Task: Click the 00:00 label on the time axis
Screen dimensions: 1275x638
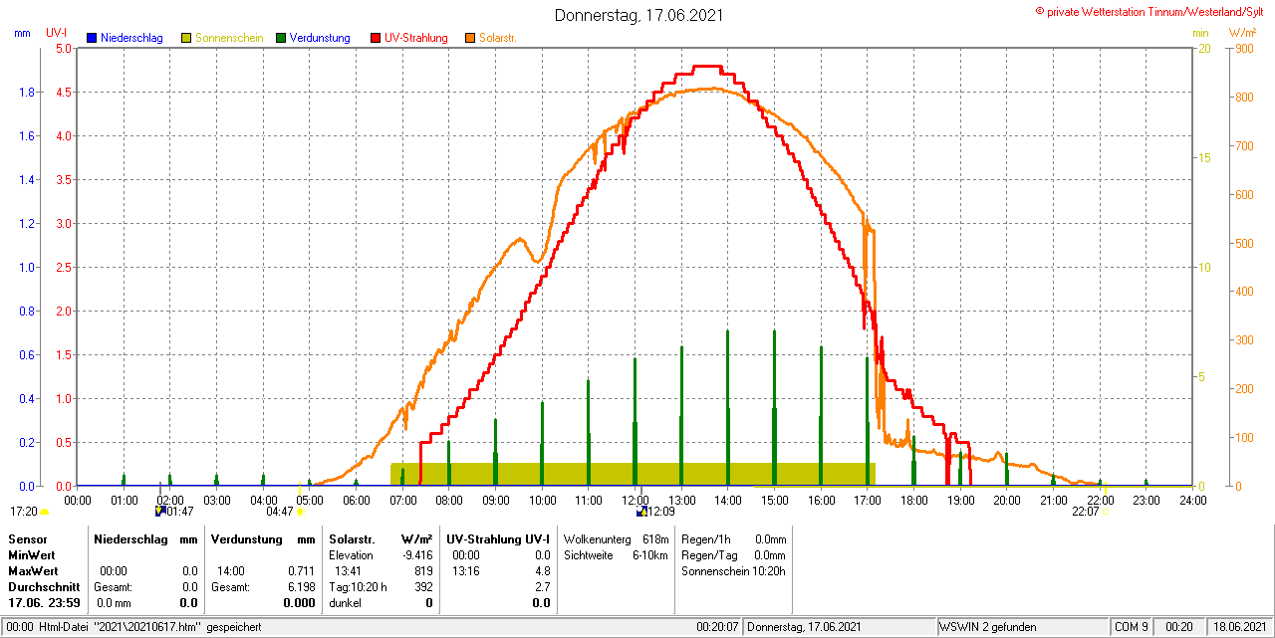Action: pos(78,500)
